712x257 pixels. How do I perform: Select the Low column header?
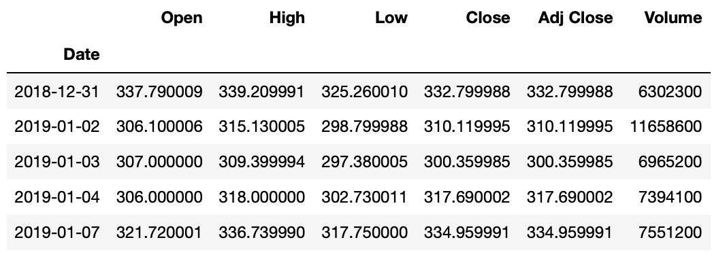[391, 18]
